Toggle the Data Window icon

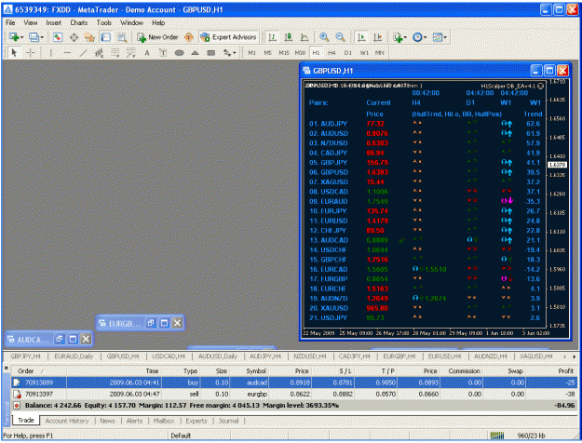(74, 37)
